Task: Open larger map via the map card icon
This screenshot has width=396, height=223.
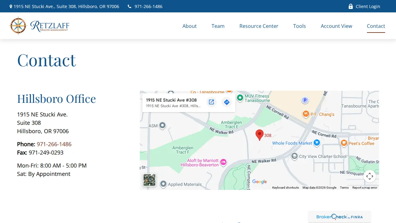Action: [211, 102]
